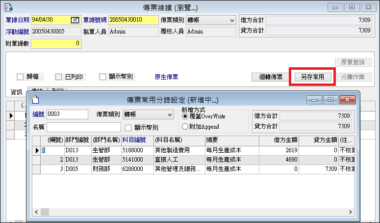Open the calendar picker in 單據日期 field

(75, 20)
